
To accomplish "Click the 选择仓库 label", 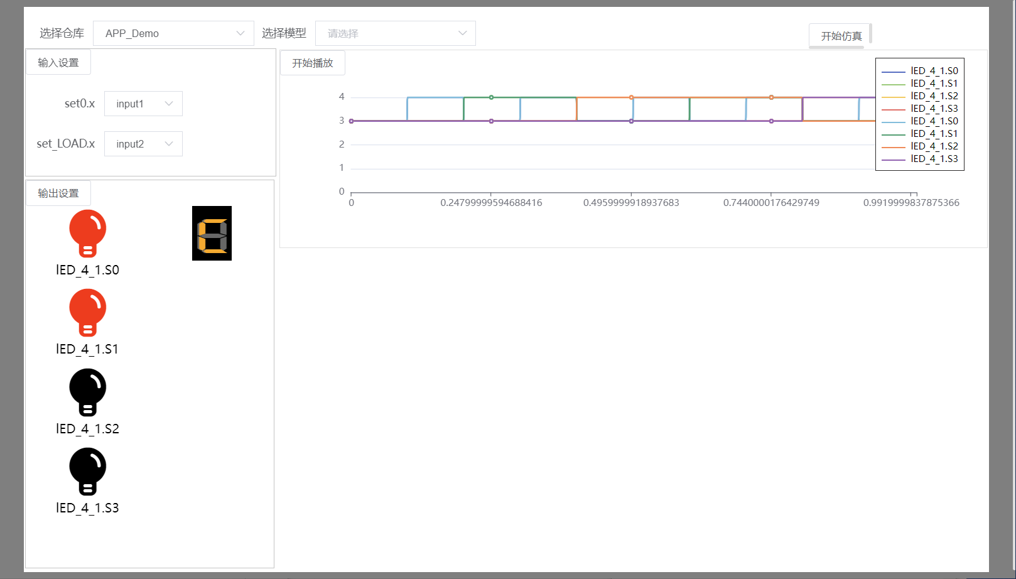I will (62, 33).
